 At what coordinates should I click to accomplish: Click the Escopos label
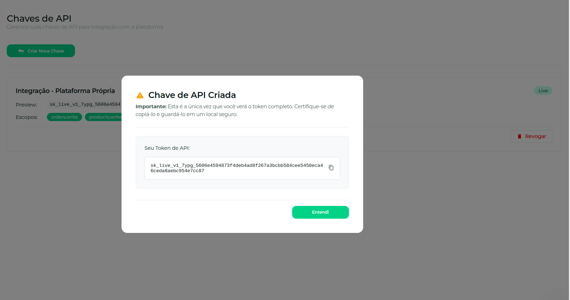point(27,117)
